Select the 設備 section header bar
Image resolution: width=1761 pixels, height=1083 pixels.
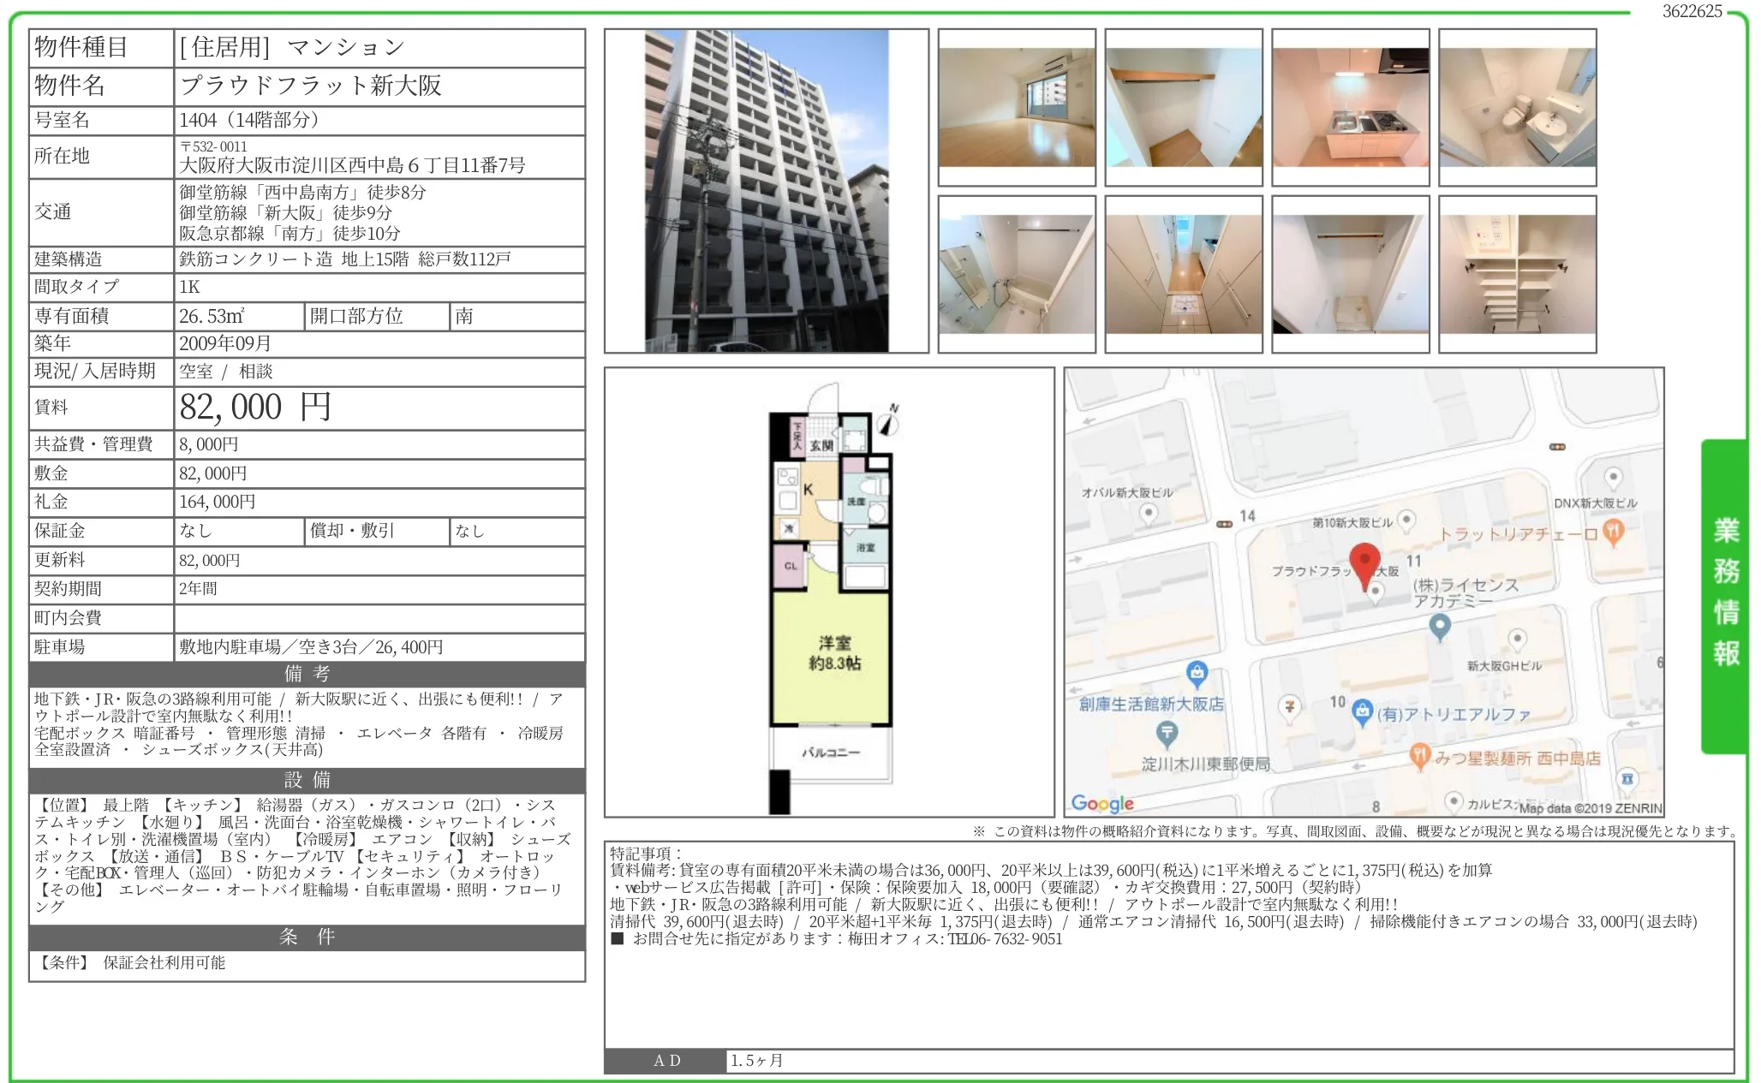306,781
